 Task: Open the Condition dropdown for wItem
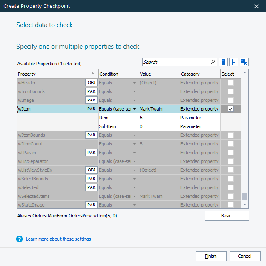pyautogui.click(x=135, y=109)
